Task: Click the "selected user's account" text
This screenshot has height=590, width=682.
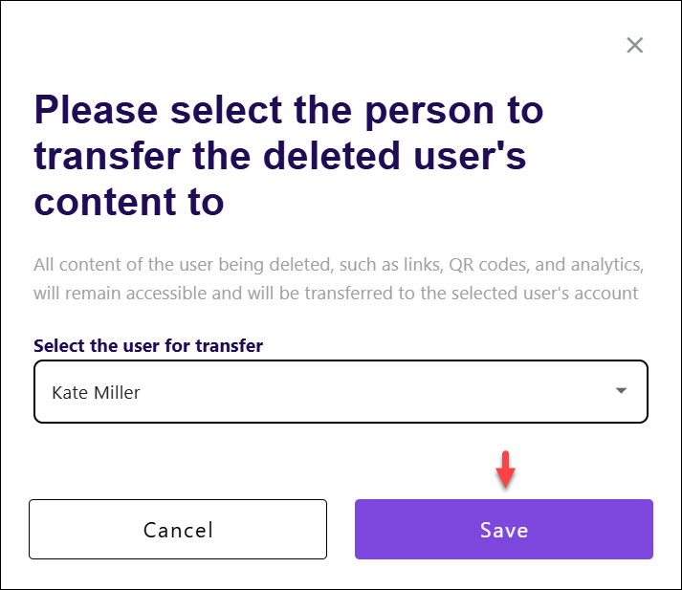Action: (544, 294)
